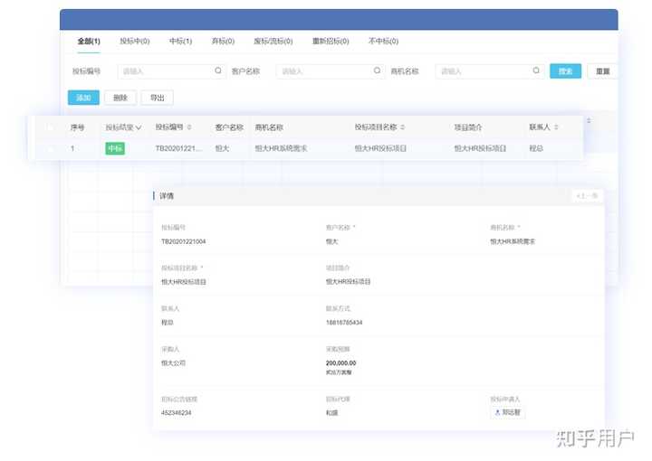This screenshot has width=652, height=461.
Task: Click the 恒大 customer name cell in the table
Action: (x=222, y=148)
